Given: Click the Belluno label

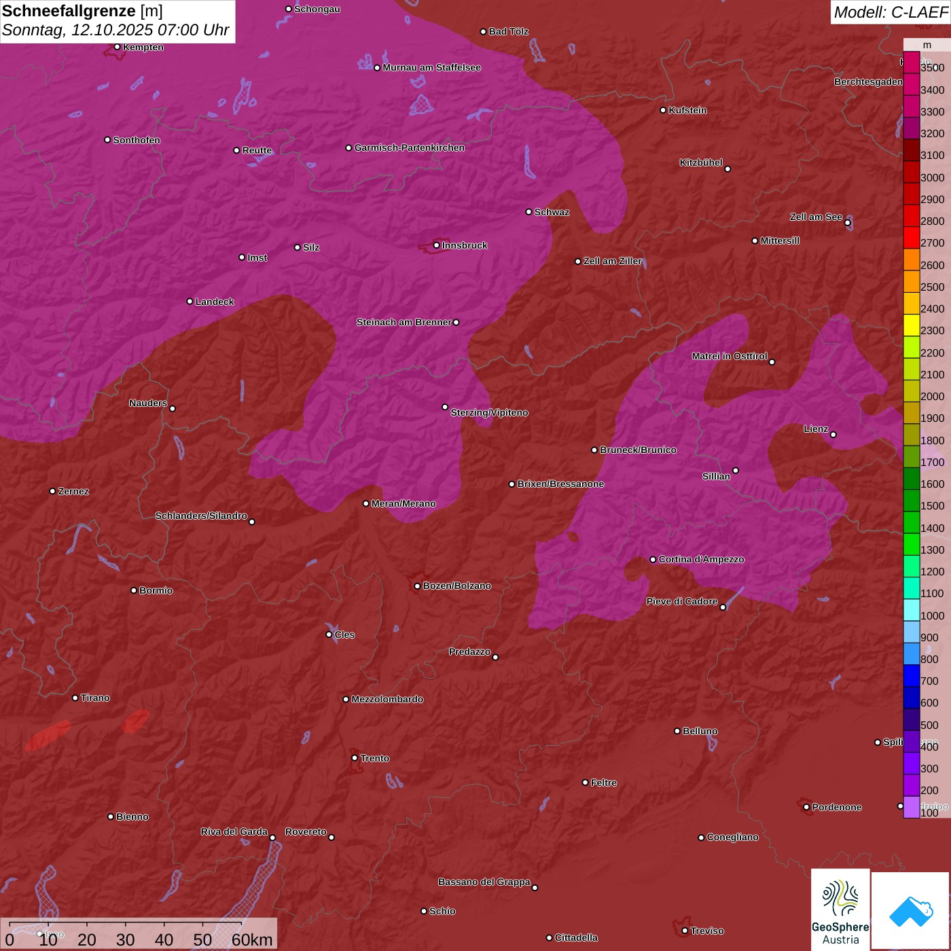Looking at the screenshot, I should click(x=700, y=732).
